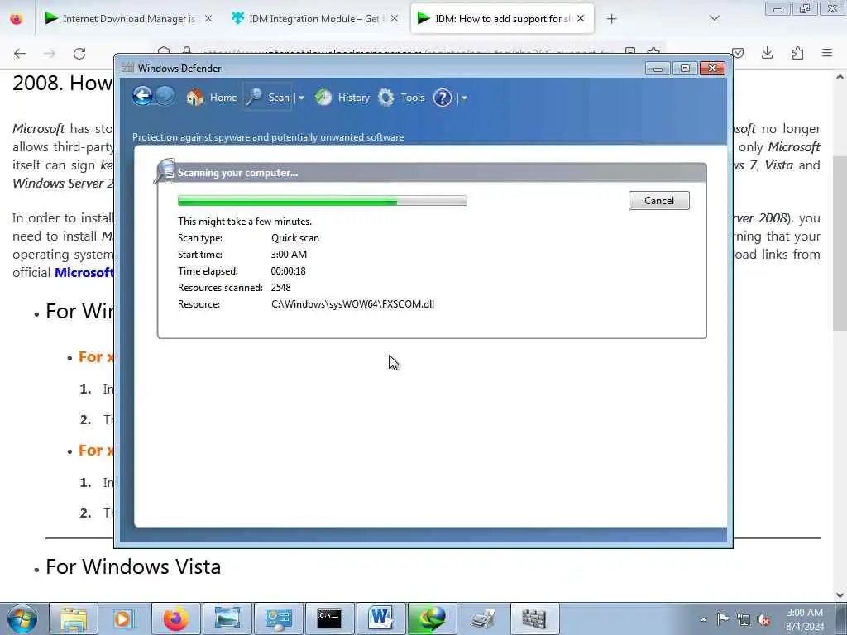
Task: Click Firefox forward navigation arrow
Action: [x=50, y=54]
